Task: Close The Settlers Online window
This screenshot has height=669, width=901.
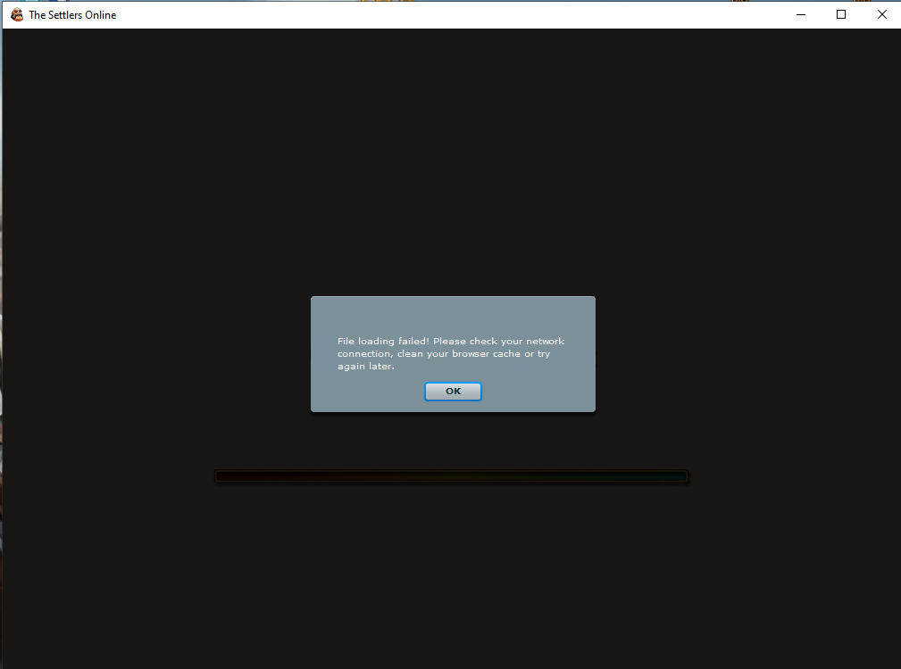Action: coord(882,15)
